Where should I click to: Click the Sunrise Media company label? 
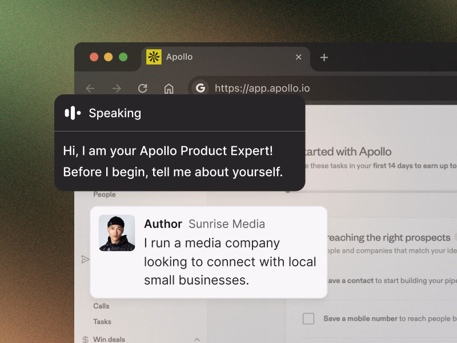(227, 224)
